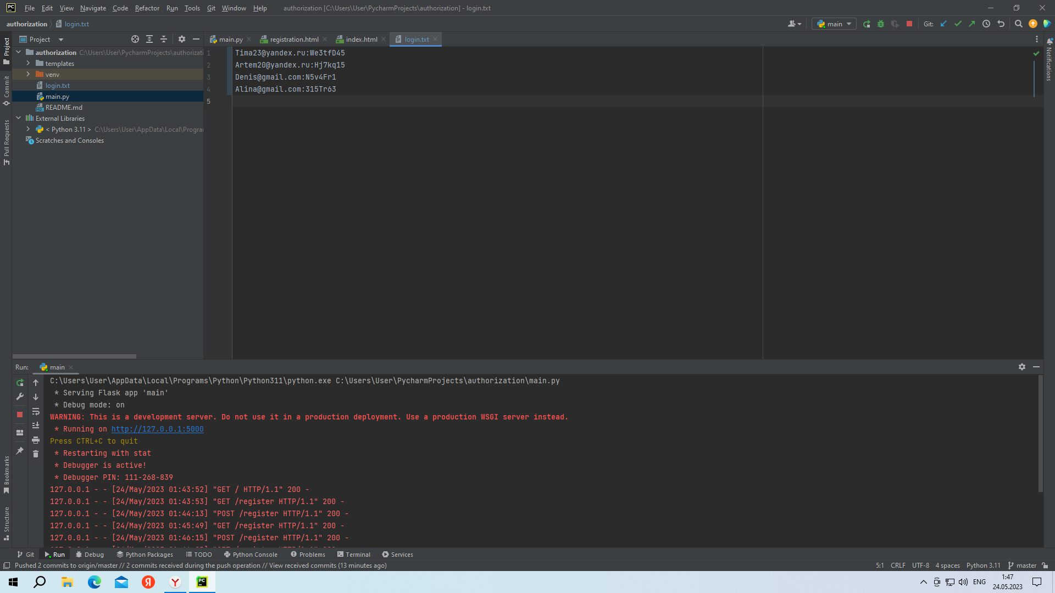Open the main run configuration dropdown
This screenshot has width=1055, height=593.
click(x=834, y=24)
